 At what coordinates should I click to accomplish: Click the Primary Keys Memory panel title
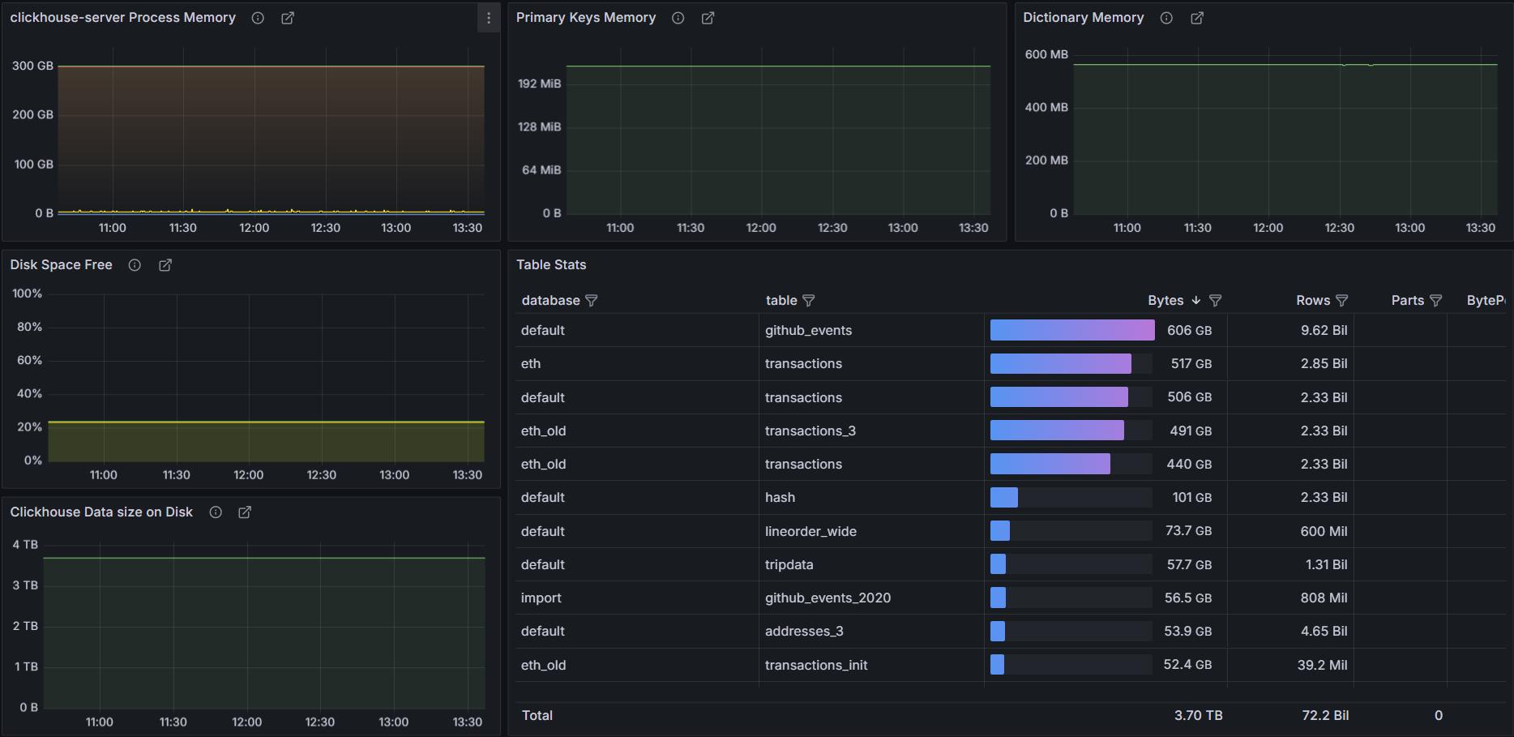tap(585, 18)
